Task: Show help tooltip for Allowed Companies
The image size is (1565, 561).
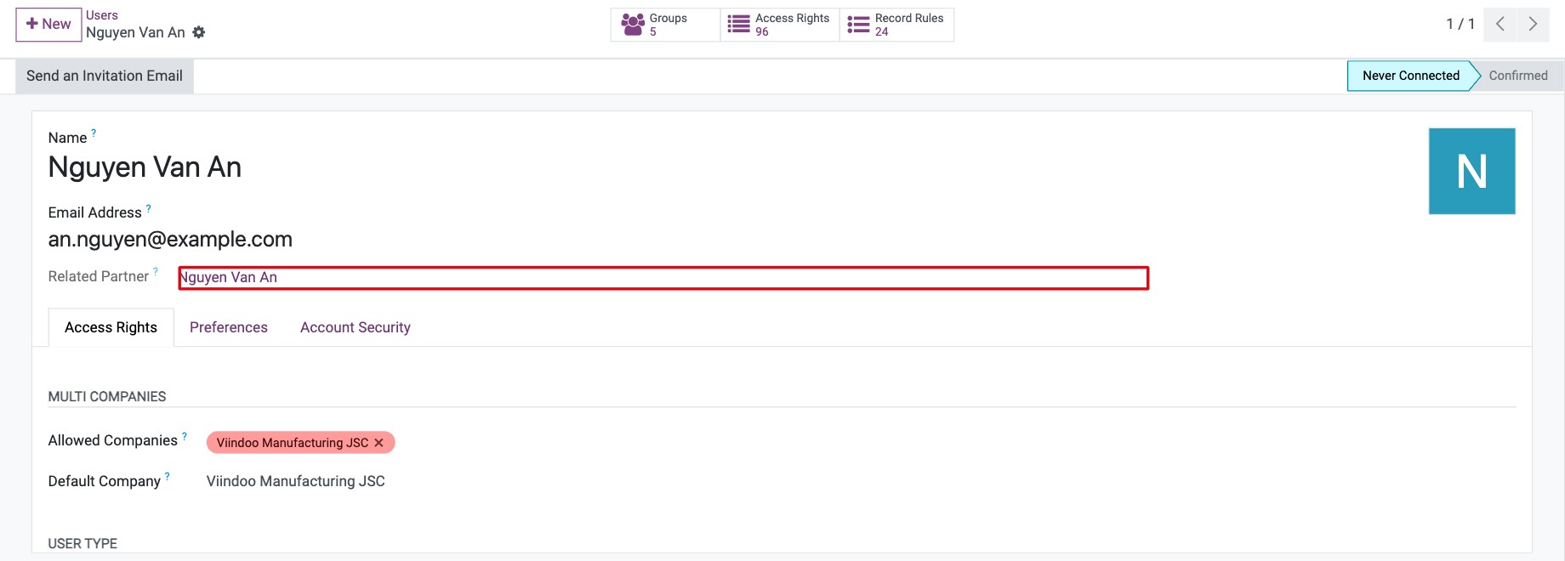Action: click(185, 436)
